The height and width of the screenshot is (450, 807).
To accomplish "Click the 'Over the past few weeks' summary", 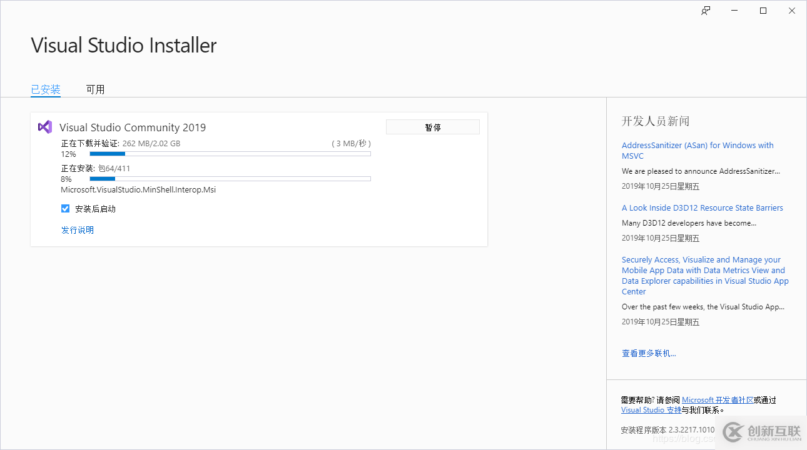I will pos(703,307).
